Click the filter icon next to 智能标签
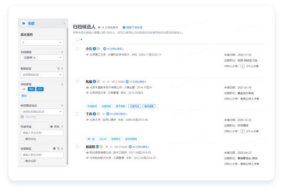The height and width of the screenshot is (192, 283). [x=58, y=68]
